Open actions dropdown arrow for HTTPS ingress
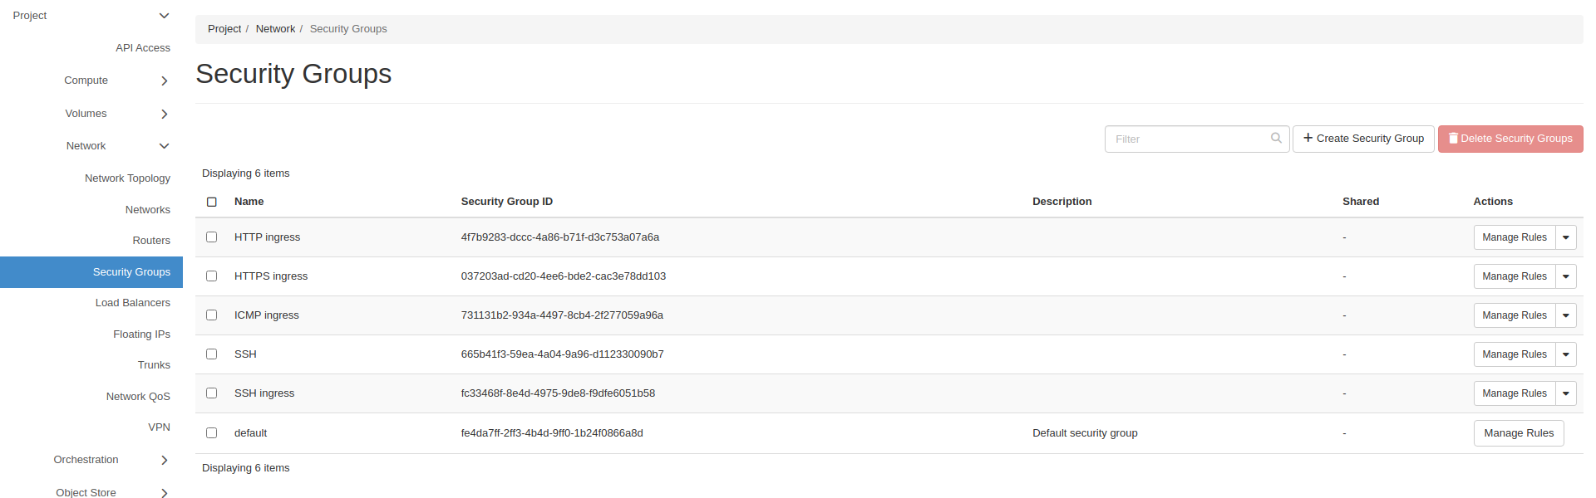Screen dimensions: 1596x498 tap(1566, 276)
